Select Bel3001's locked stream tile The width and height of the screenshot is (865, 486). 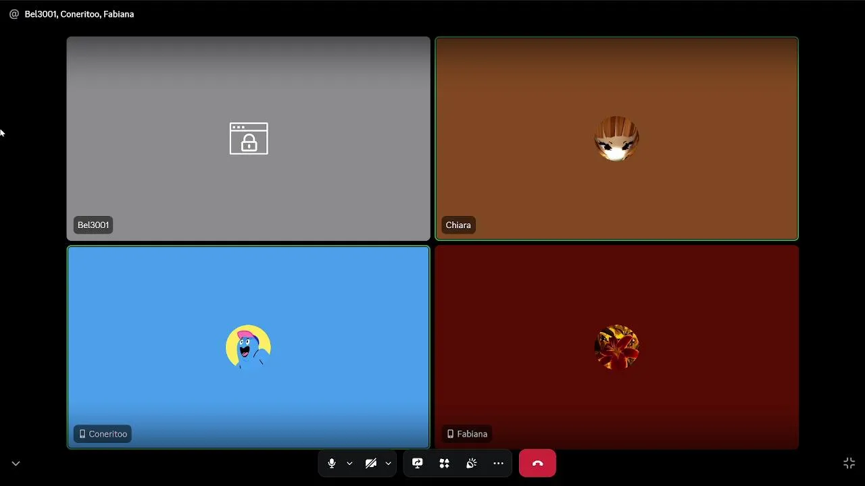click(248, 138)
